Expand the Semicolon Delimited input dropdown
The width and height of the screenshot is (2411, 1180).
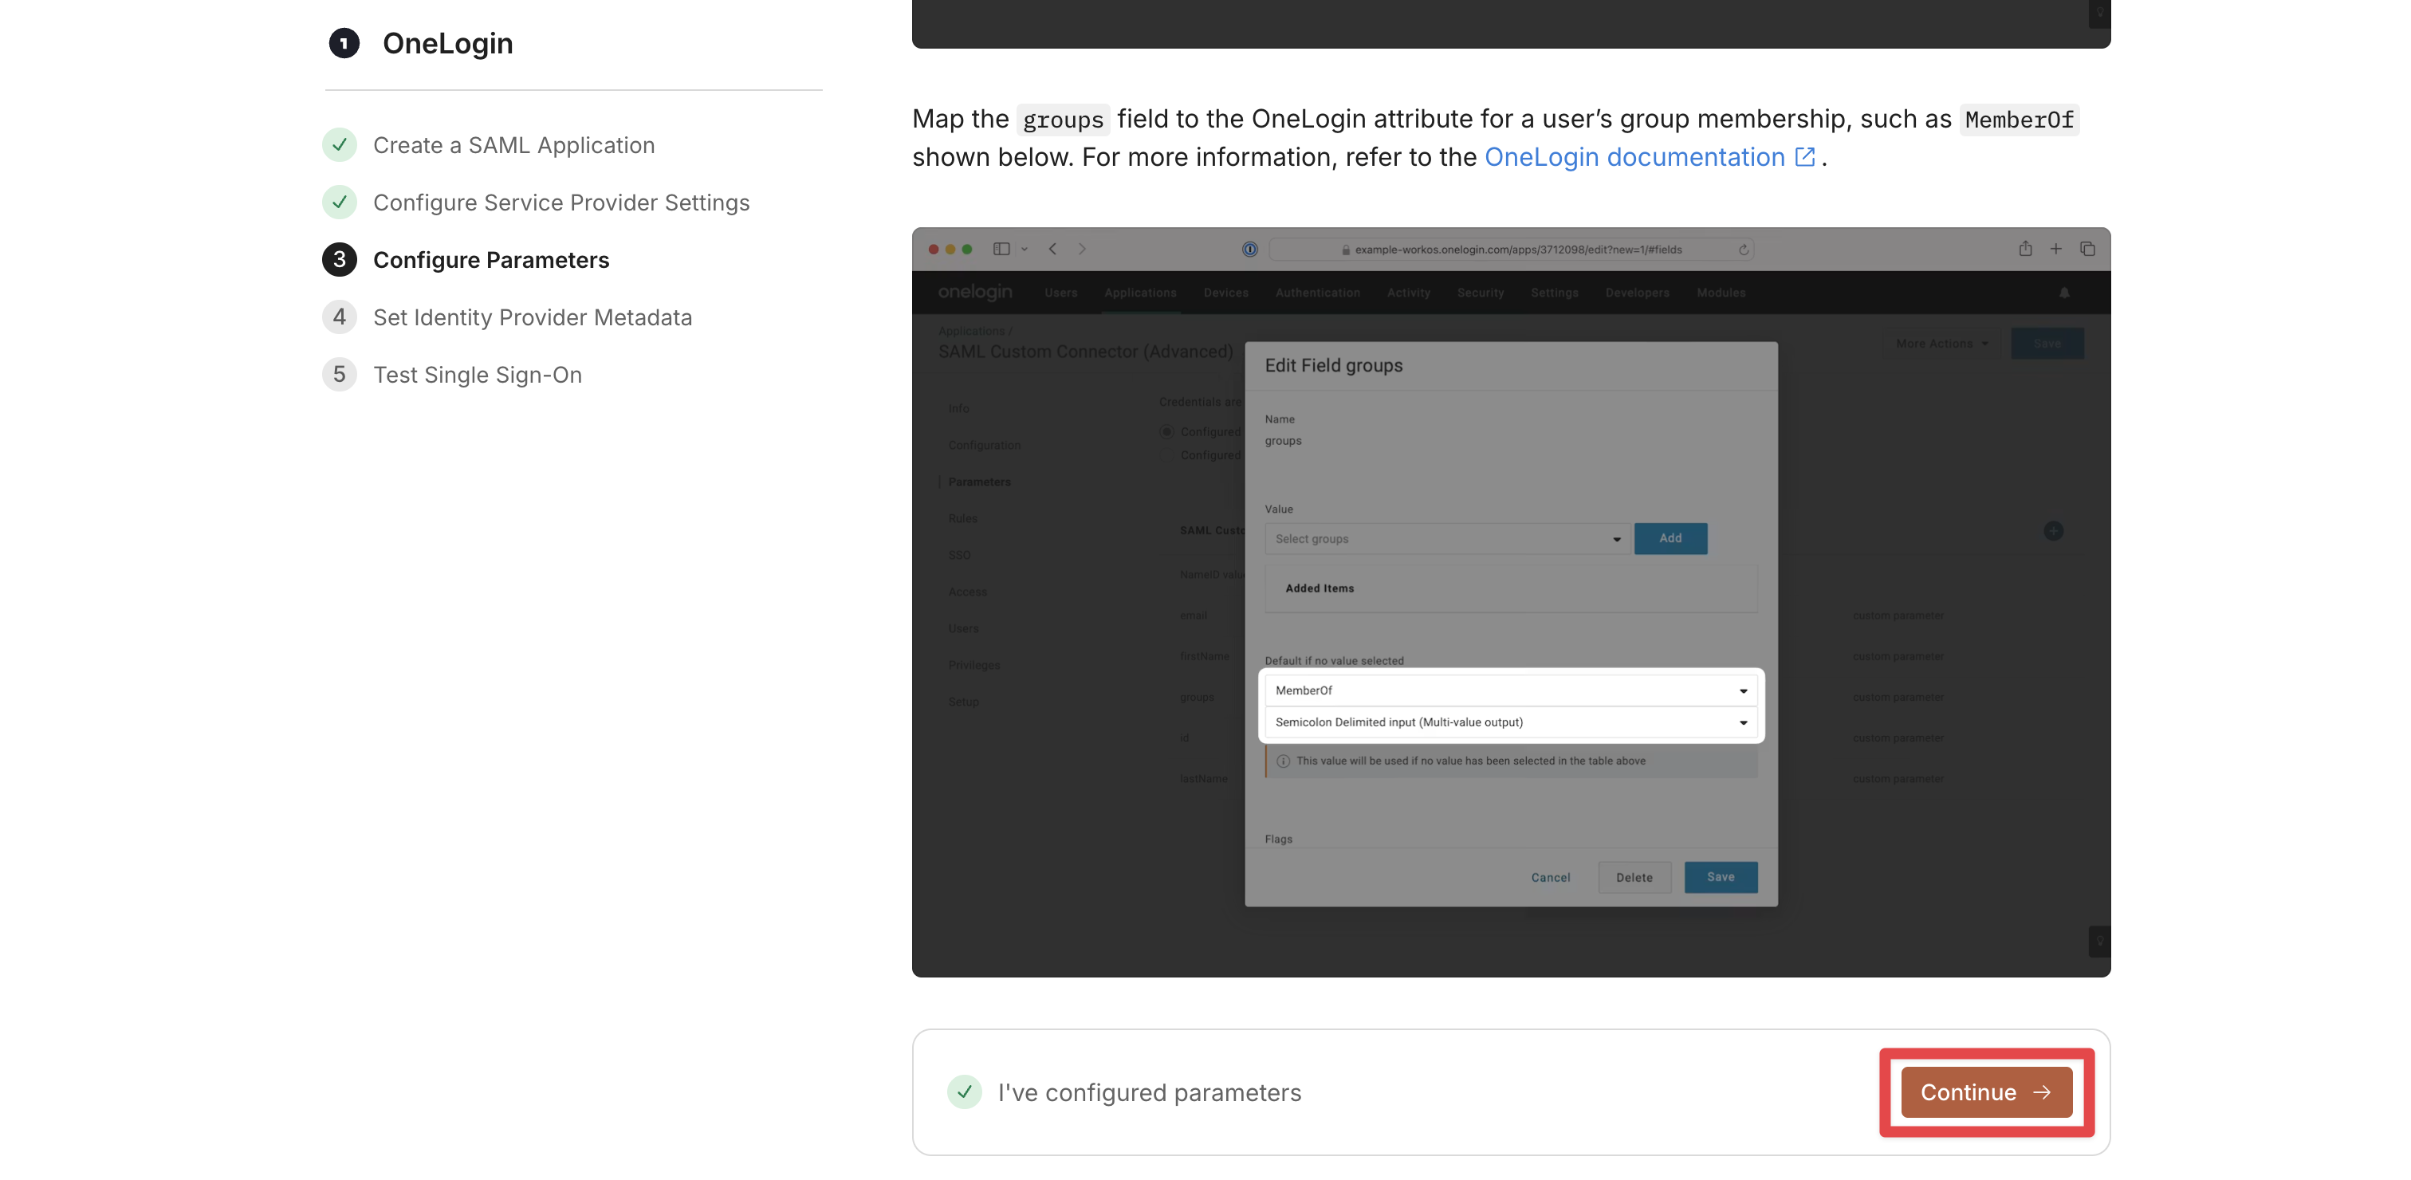point(1511,722)
